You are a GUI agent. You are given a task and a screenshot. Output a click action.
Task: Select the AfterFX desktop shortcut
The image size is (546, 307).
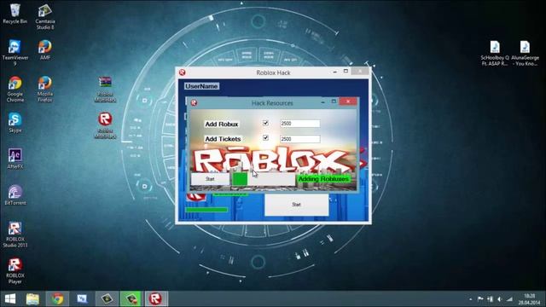pos(15,159)
